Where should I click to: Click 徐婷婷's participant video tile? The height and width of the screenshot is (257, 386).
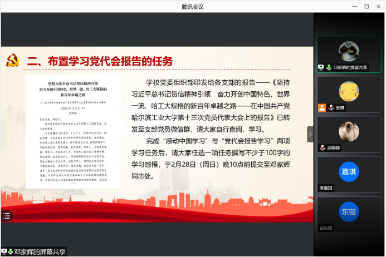coord(349,134)
